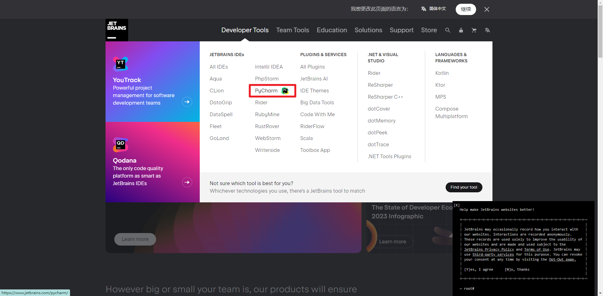The height and width of the screenshot is (296, 603).
Task: Open the Ktor link
Action: coord(440,85)
